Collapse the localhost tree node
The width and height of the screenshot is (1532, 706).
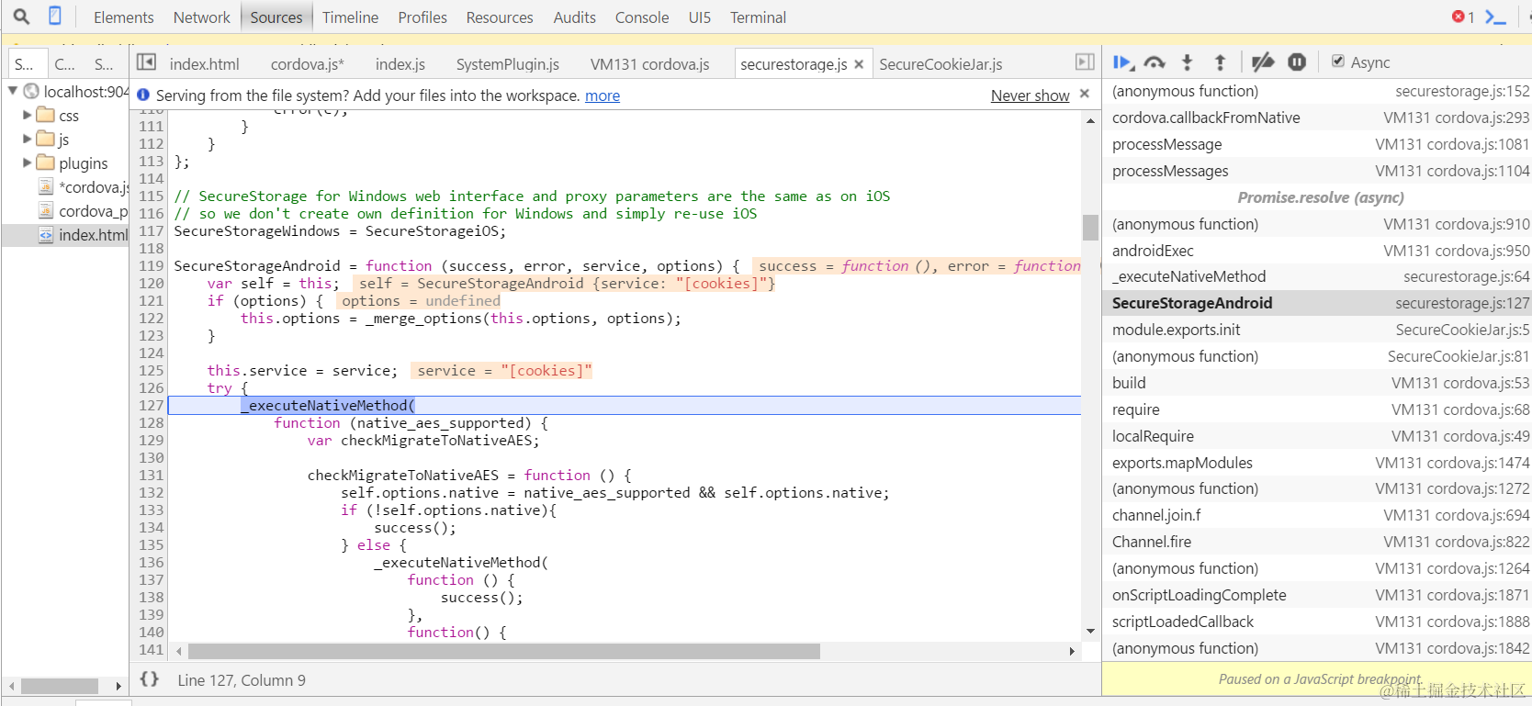coord(13,91)
